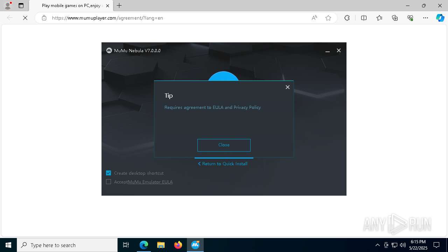Open Edge profile avatar menu
Viewport: 448px width, 252px height.
pos(8,6)
